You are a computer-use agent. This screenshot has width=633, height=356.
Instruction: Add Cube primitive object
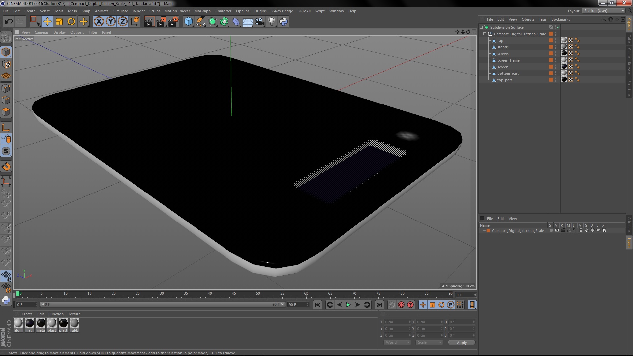pyautogui.click(x=188, y=22)
